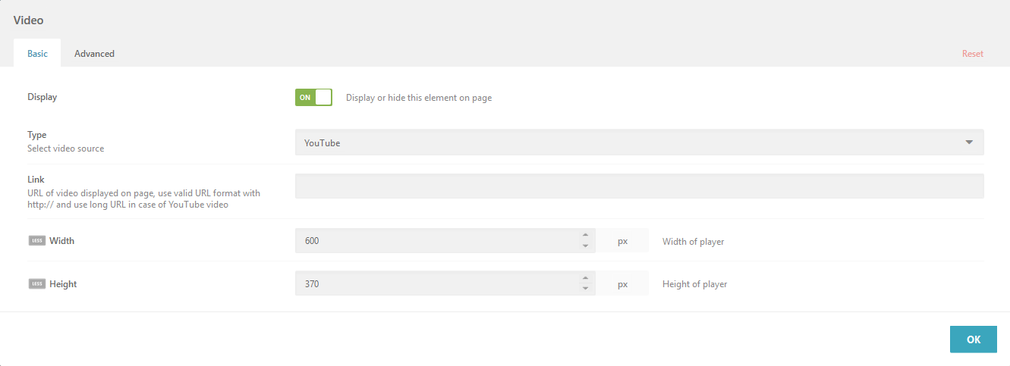This screenshot has width=1010, height=366.
Task: Focus the Link URL input field
Action: (x=639, y=186)
